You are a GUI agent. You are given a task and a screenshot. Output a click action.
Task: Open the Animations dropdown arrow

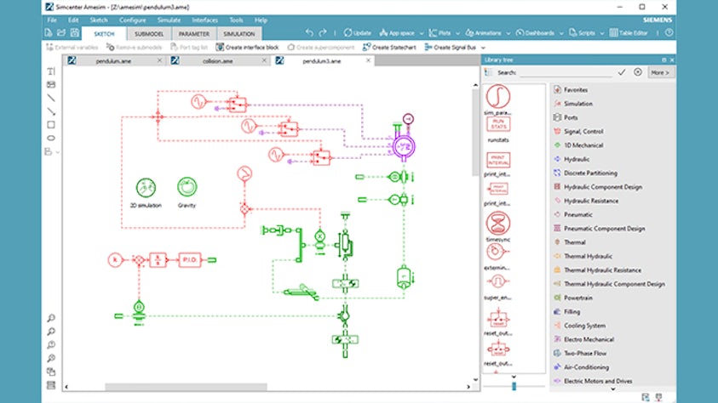pyautogui.click(x=508, y=33)
